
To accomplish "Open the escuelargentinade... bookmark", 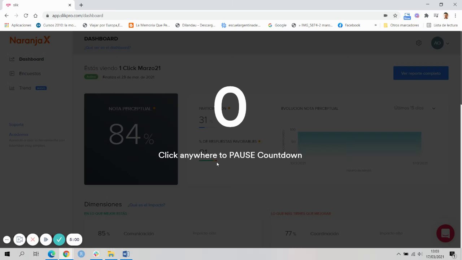I will 241,25.
